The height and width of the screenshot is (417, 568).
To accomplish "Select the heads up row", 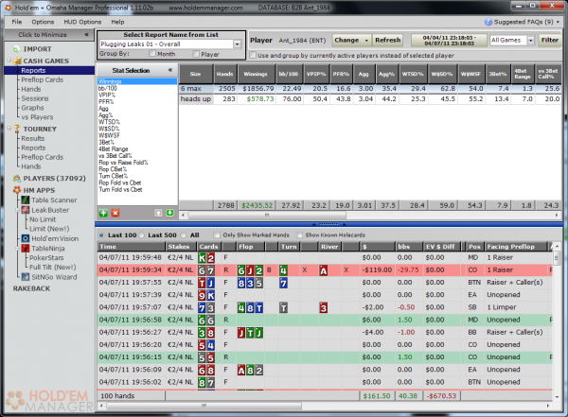I will [370, 99].
